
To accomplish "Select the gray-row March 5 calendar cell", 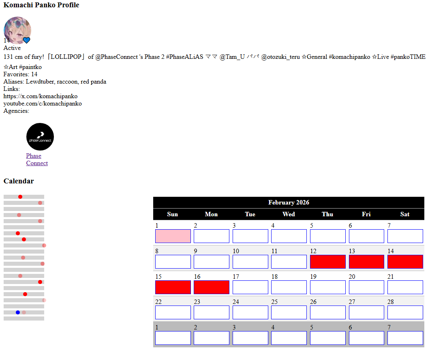I will [328, 338].
